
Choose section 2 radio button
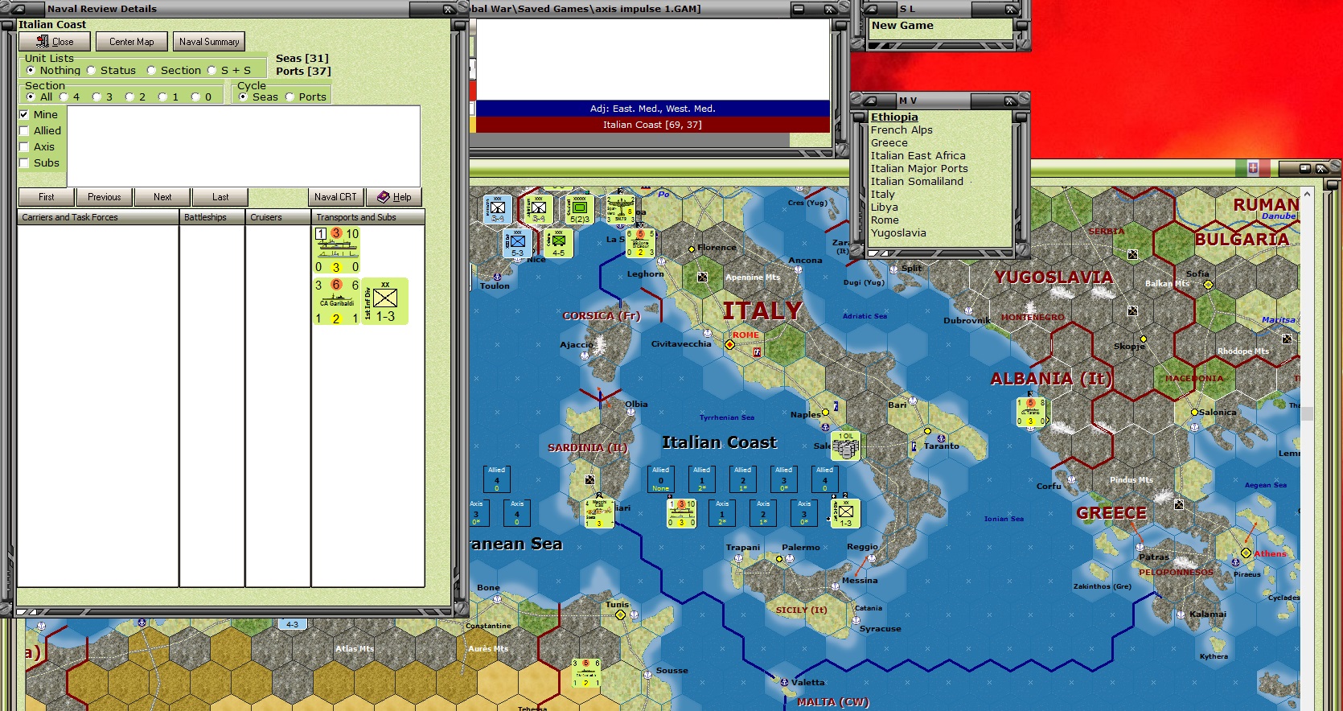click(129, 97)
